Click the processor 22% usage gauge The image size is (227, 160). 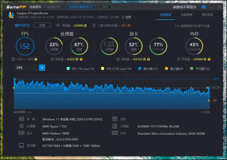[54, 46]
